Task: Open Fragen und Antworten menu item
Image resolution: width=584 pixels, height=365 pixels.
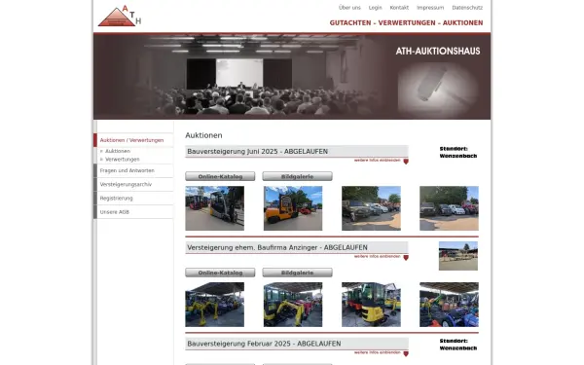Action: (127, 170)
